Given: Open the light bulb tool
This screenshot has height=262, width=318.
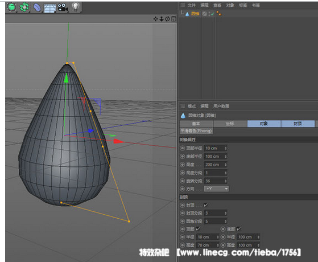Looking at the screenshot, I should click(76, 7).
